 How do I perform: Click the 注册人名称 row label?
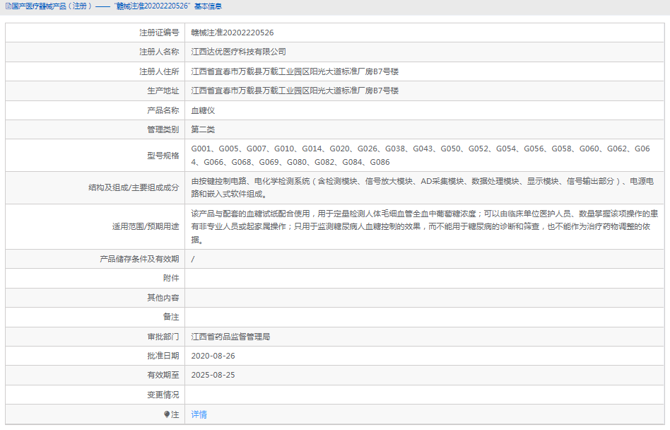pyautogui.click(x=157, y=51)
